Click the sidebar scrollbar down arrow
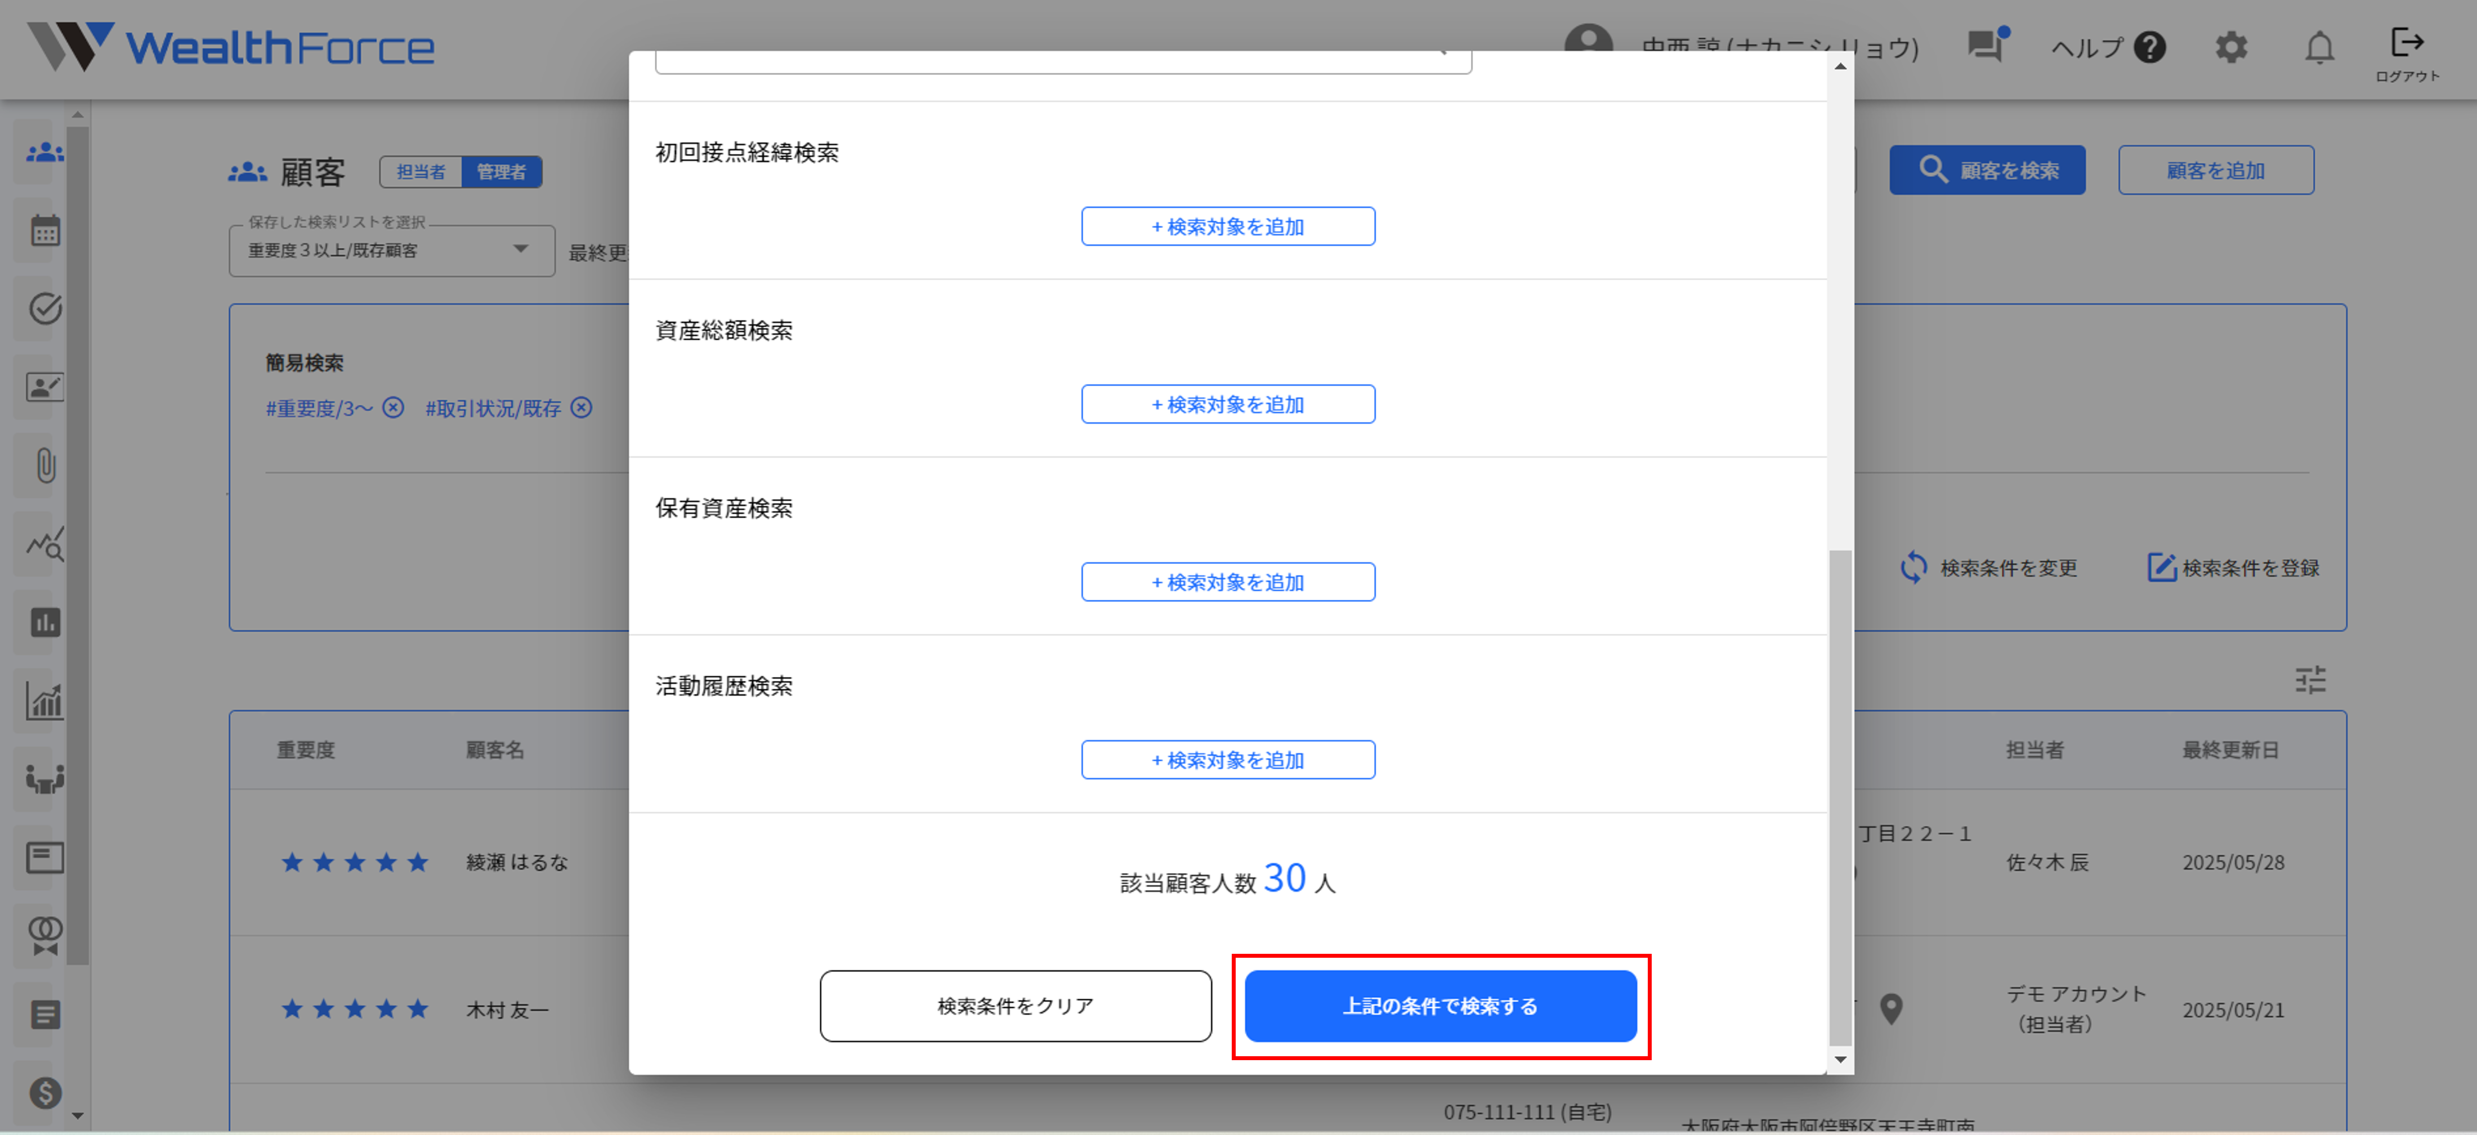This screenshot has height=1135, width=2477. click(x=78, y=1116)
